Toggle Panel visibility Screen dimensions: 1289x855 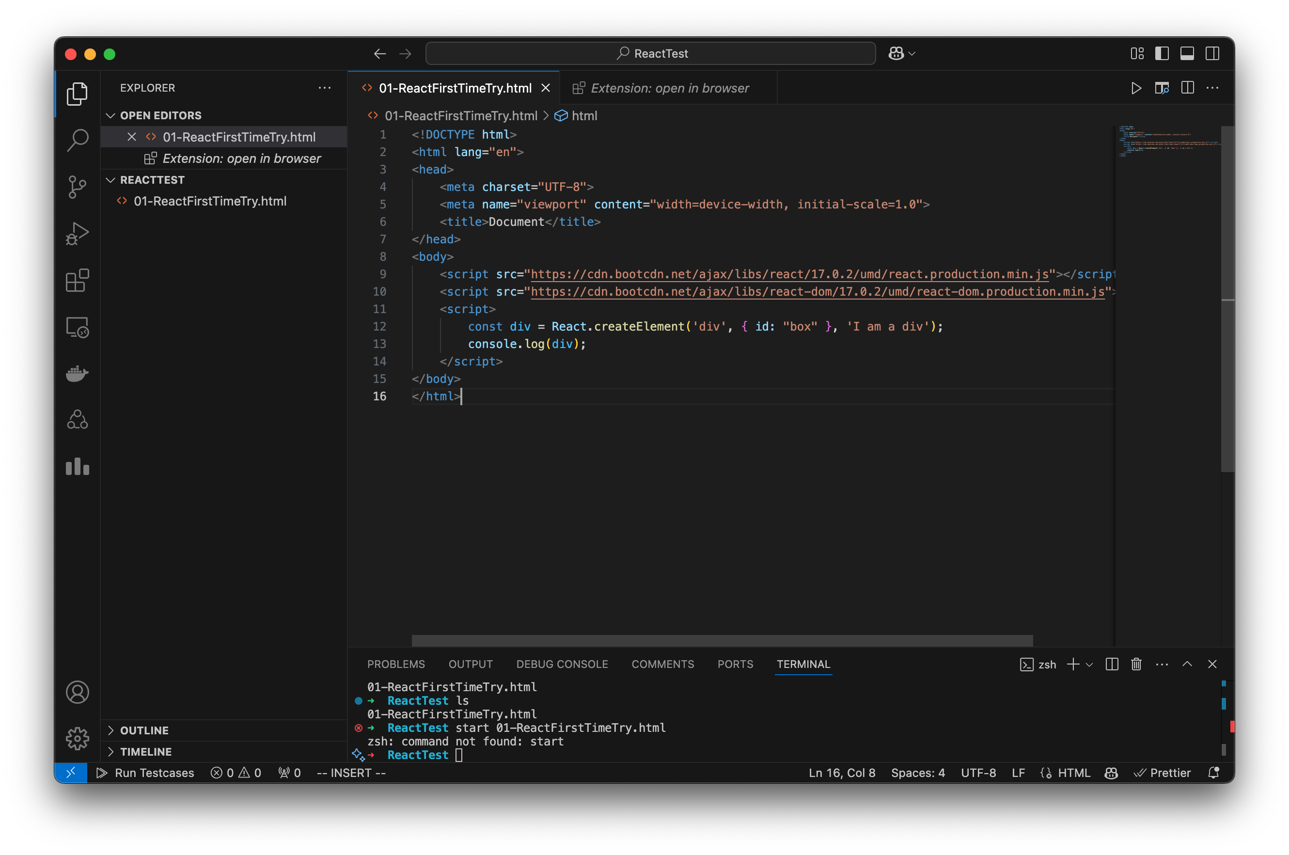click(1187, 53)
